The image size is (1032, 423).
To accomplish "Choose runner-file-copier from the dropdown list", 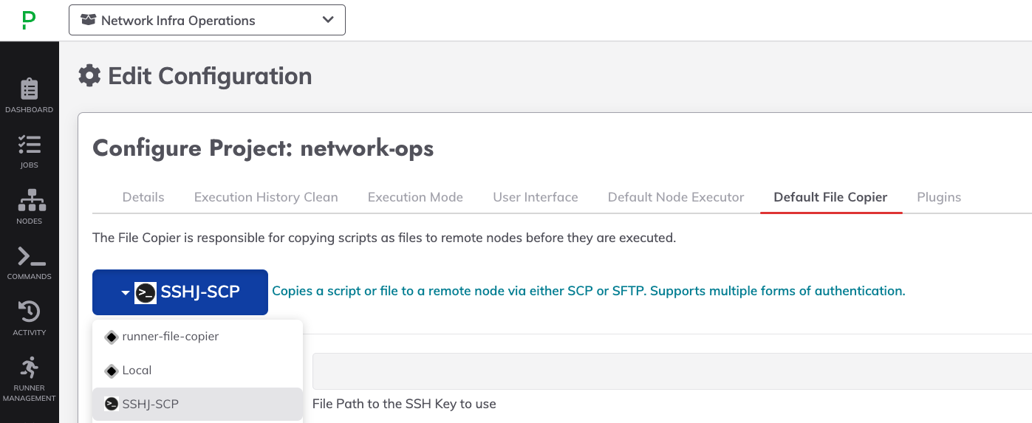I will 197,337.
